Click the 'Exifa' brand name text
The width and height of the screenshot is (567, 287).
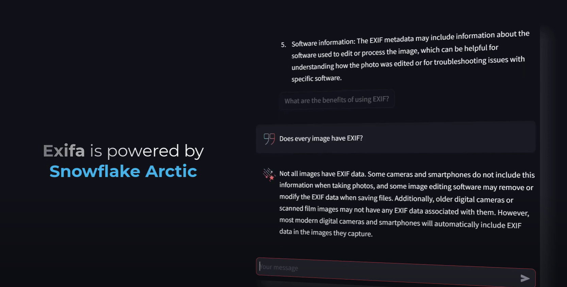(63, 150)
